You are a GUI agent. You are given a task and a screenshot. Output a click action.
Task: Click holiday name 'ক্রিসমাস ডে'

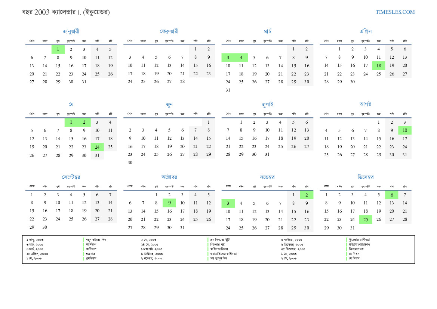coord(356,249)
